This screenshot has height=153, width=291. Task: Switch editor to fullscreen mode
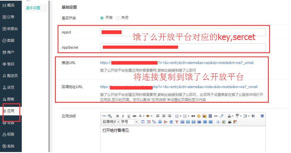[262, 116]
